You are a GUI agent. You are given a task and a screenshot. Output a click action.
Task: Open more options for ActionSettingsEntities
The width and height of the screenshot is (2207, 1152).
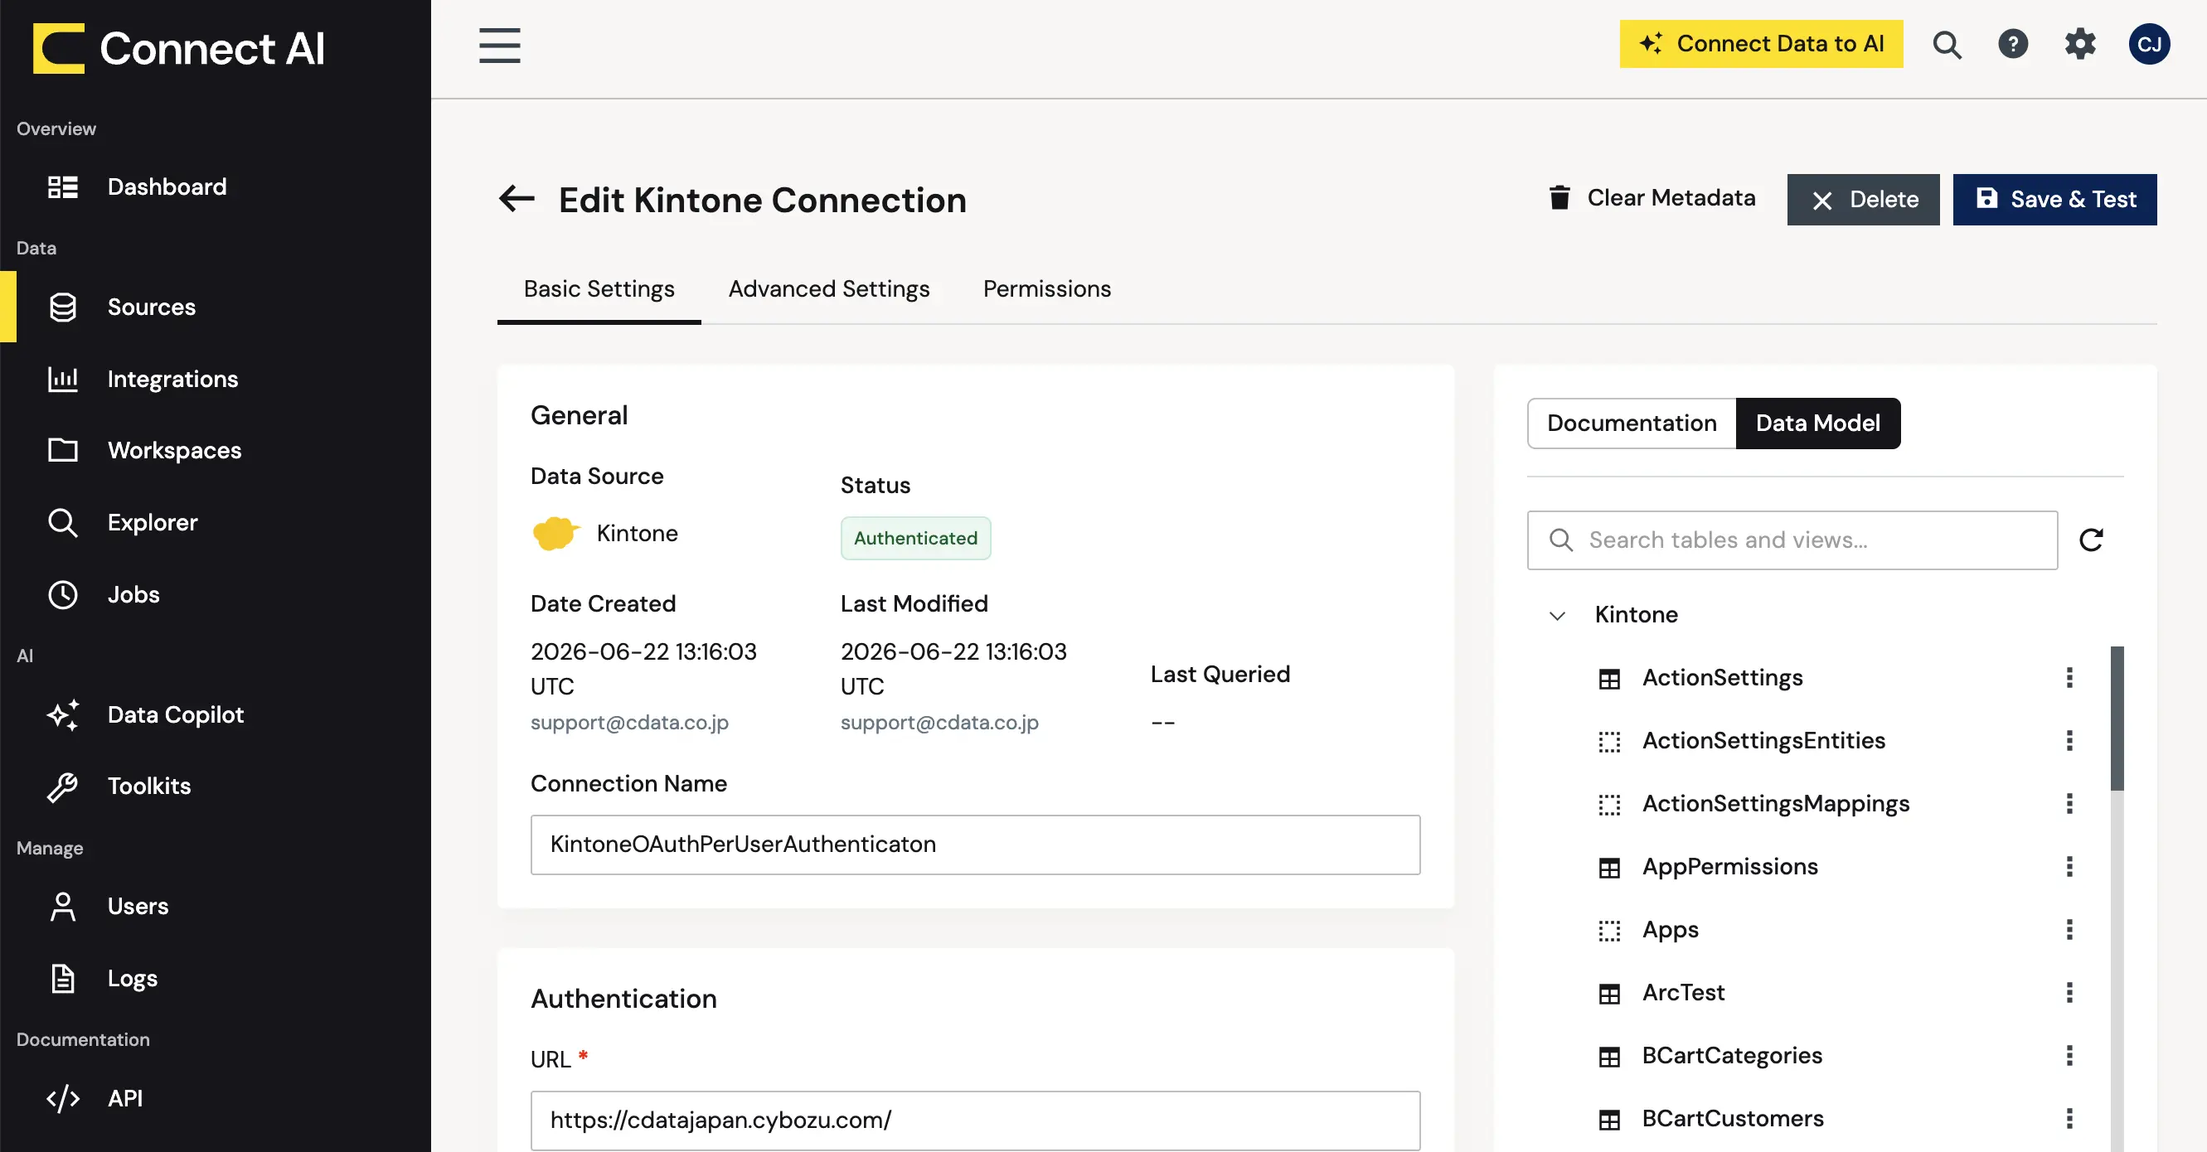pyautogui.click(x=2069, y=741)
